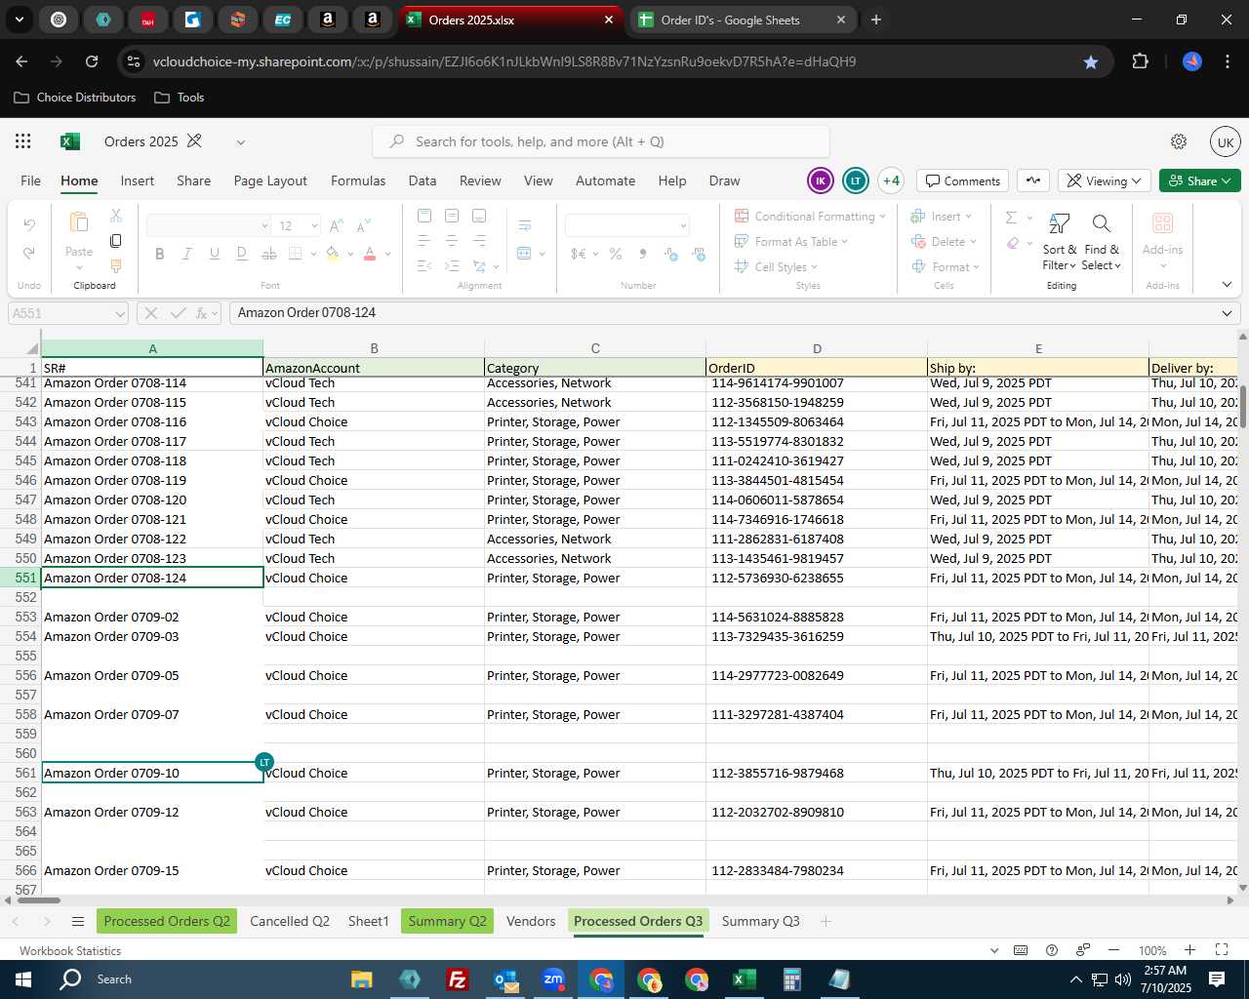Click the Redo arrow in the ribbon
Viewport: 1249px width, 999px height.
pos(29,253)
